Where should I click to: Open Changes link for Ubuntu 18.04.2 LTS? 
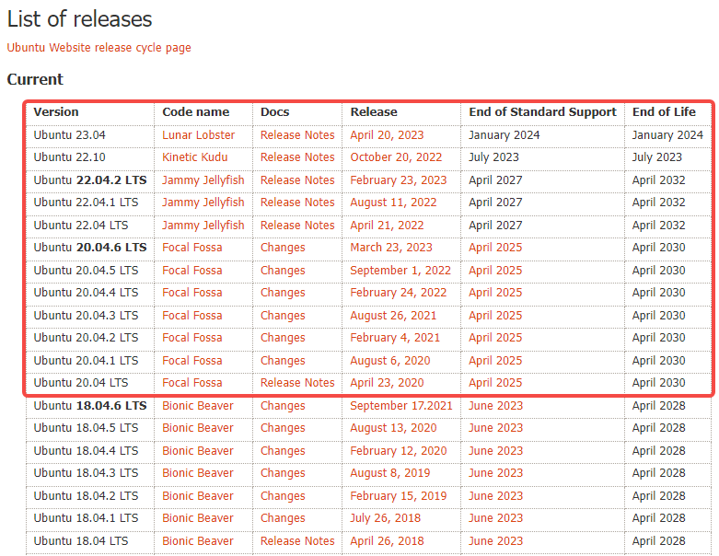pyautogui.click(x=283, y=496)
